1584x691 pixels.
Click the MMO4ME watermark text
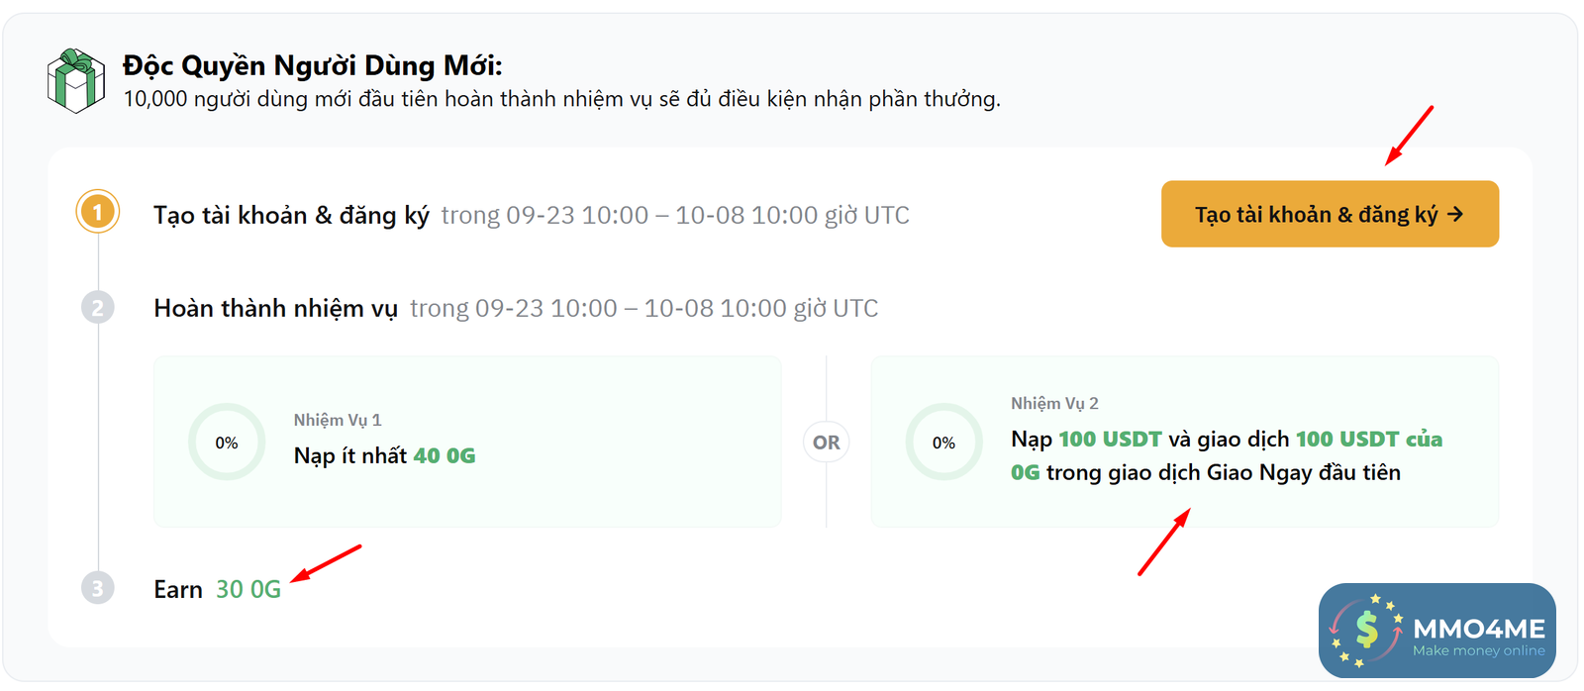[1479, 629]
